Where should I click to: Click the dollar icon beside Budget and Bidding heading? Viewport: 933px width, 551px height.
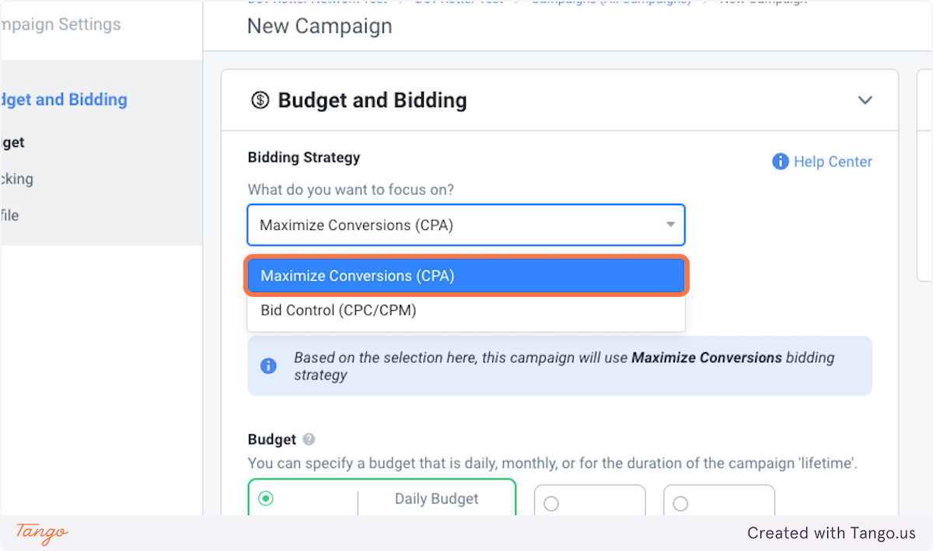pyautogui.click(x=260, y=100)
